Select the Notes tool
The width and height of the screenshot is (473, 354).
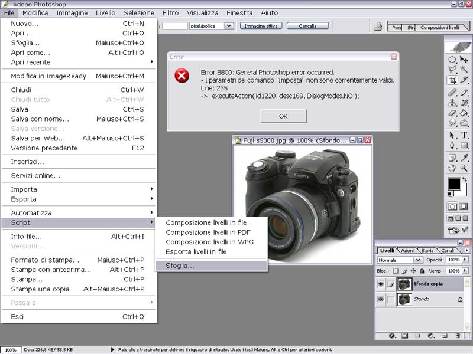click(x=452, y=158)
